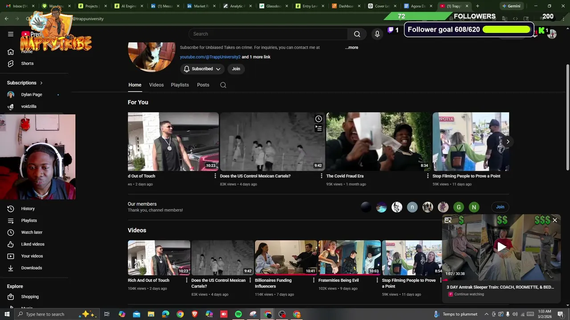The height and width of the screenshot is (320, 570).
Task: Open Gemini in the browser title bar
Action: coord(511,6)
